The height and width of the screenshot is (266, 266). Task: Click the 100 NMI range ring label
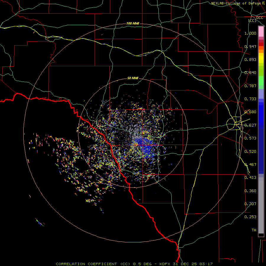click(x=133, y=23)
